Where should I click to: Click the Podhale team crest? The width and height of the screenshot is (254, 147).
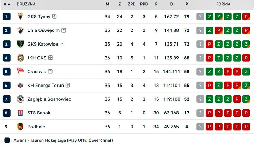point(20,127)
